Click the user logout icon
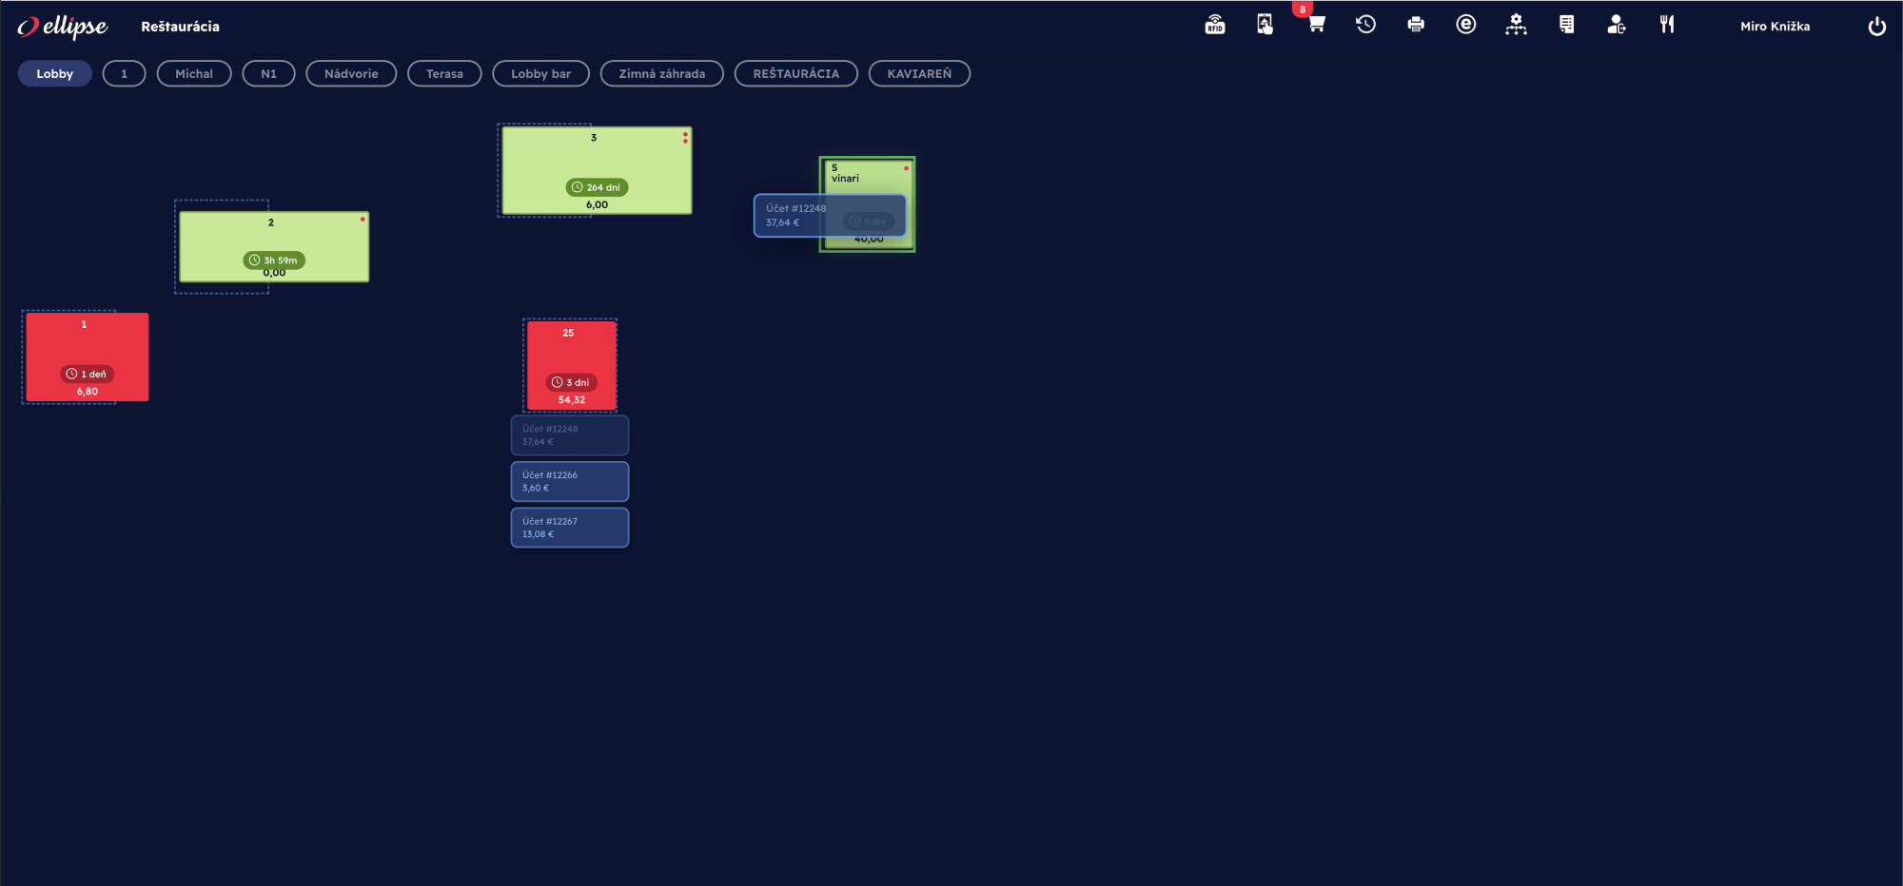The height and width of the screenshot is (886, 1903). (1616, 26)
